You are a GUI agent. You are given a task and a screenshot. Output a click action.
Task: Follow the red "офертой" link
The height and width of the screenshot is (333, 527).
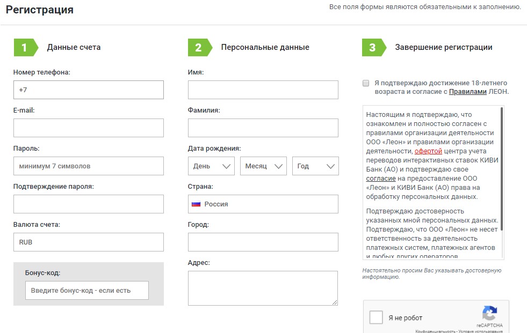428,151
